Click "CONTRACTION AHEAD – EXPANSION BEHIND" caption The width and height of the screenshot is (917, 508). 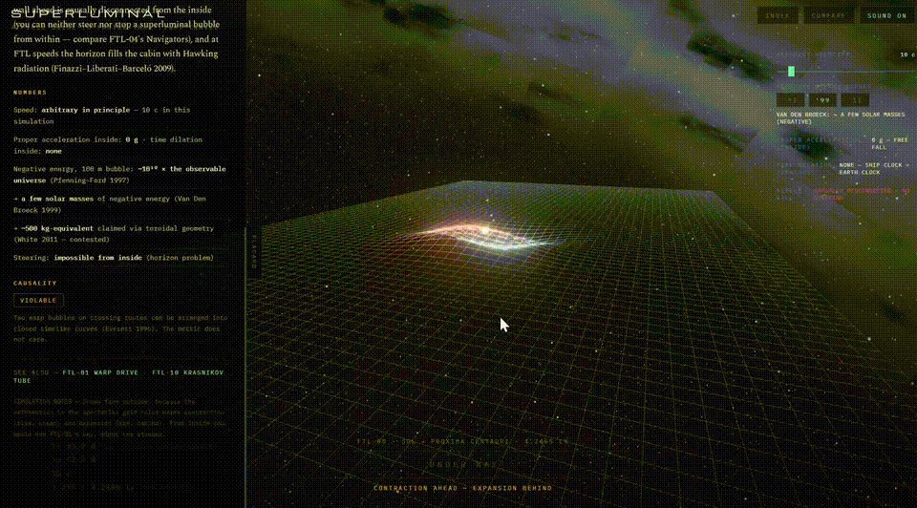(x=462, y=488)
